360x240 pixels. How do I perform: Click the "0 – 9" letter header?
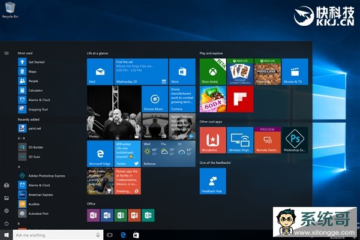[x=21, y=138]
